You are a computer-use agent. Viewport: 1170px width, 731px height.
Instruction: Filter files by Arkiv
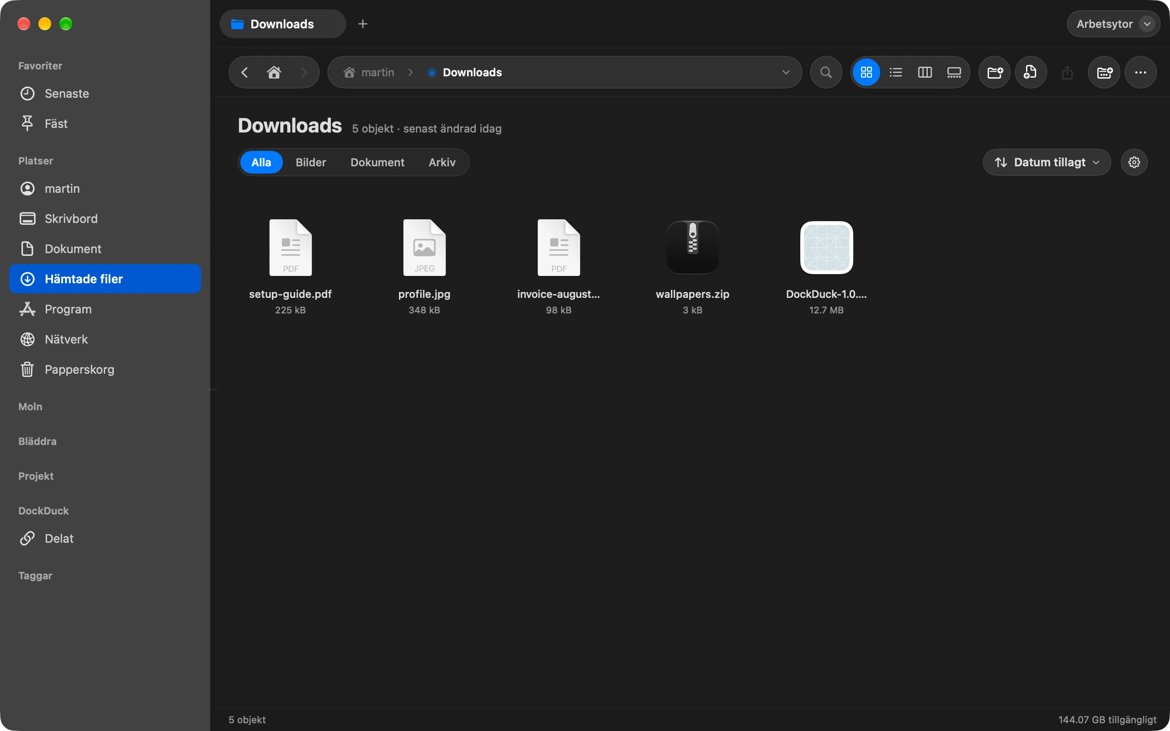pos(442,163)
